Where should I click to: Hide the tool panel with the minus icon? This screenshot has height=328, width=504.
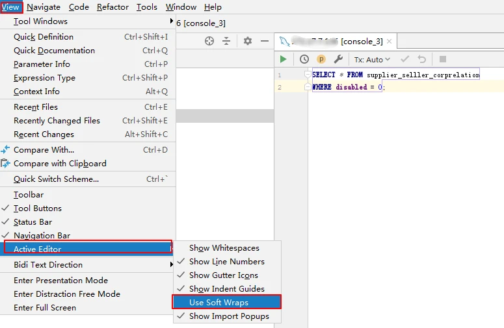click(x=265, y=41)
